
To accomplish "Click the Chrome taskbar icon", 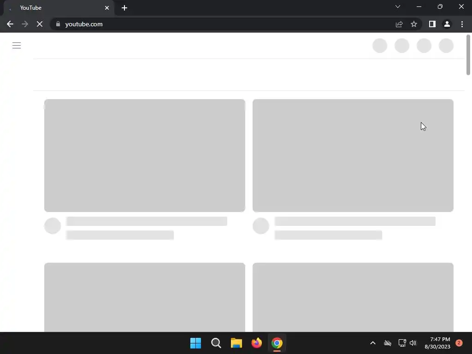I will [x=277, y=343].
